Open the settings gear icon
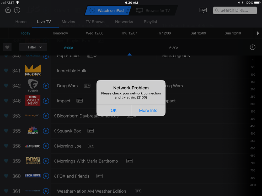The height and width of the screenshot is (196, 262). (8, 10)
